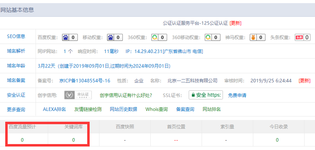Open Whois查询 link

156,109
